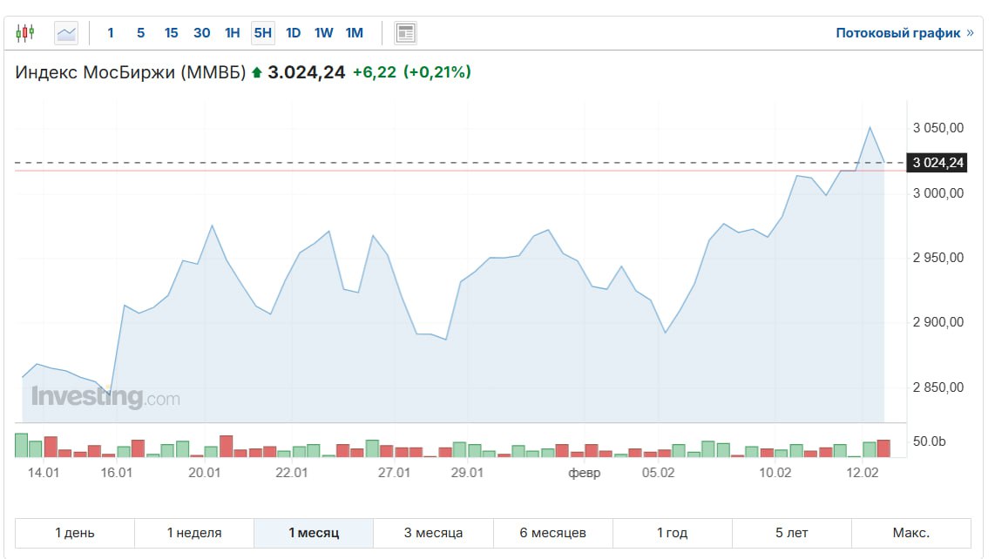Switch to 1W interval
Image resolution: width=995 pixels, height=559 pixels.
[323, 33]
